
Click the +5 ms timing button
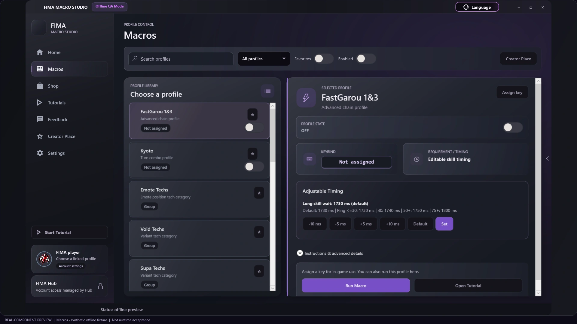[x=365, y=224]
